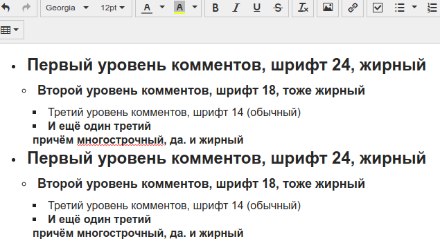Open the 12pt font size dropdown
The height and width of the screenshot is (250, 440).
(112, 8)
